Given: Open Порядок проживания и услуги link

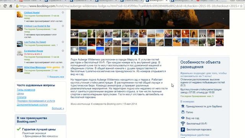Looking at the screenshot, I should [36, 101].
